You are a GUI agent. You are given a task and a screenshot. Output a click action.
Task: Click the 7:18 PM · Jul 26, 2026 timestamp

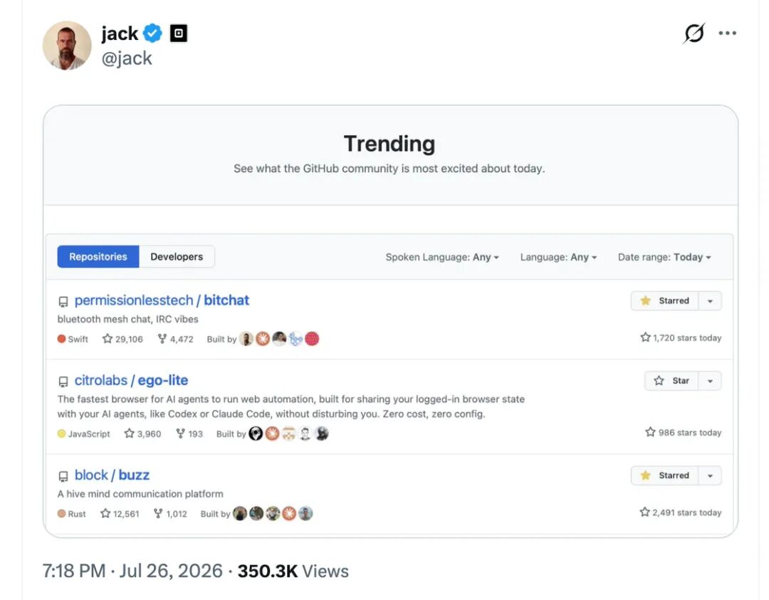[132, 571]
